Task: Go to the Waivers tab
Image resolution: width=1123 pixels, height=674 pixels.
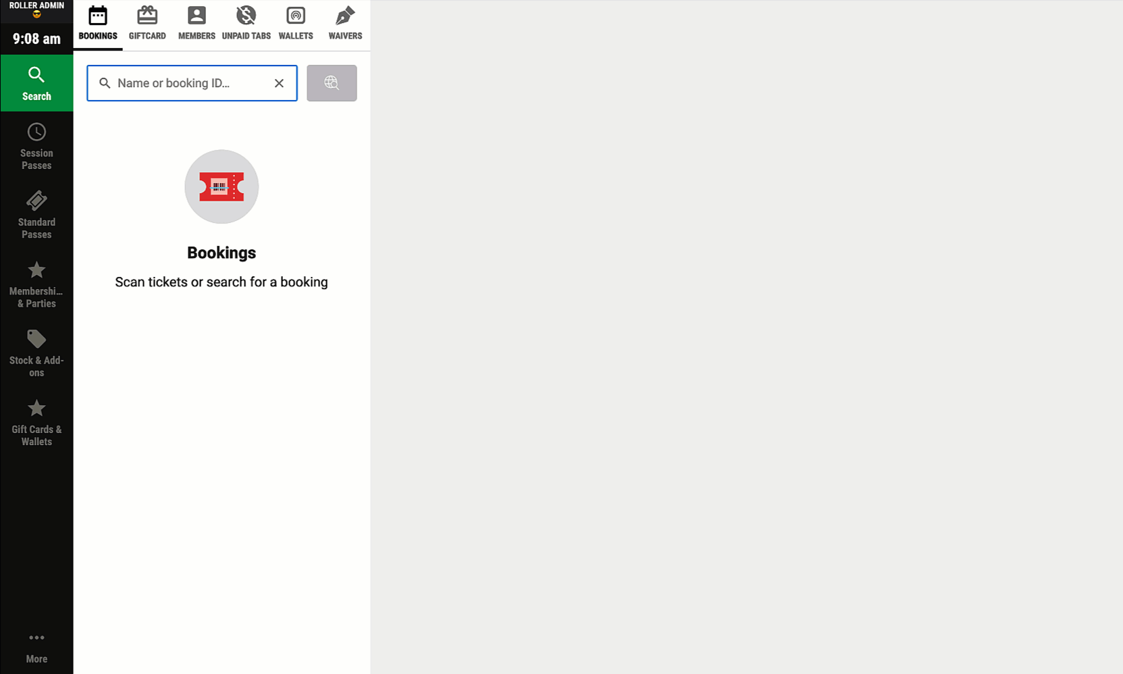Action: 345,24
